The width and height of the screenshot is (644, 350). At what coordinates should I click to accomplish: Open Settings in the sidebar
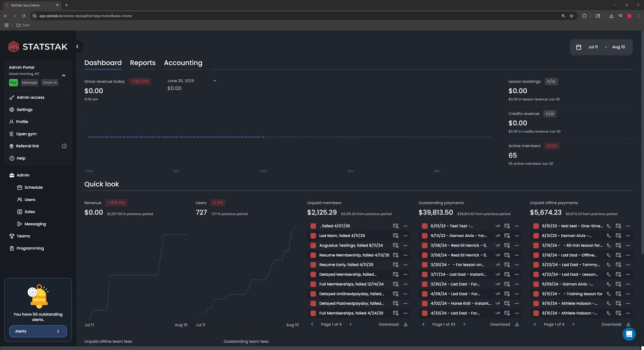(24, 109)
